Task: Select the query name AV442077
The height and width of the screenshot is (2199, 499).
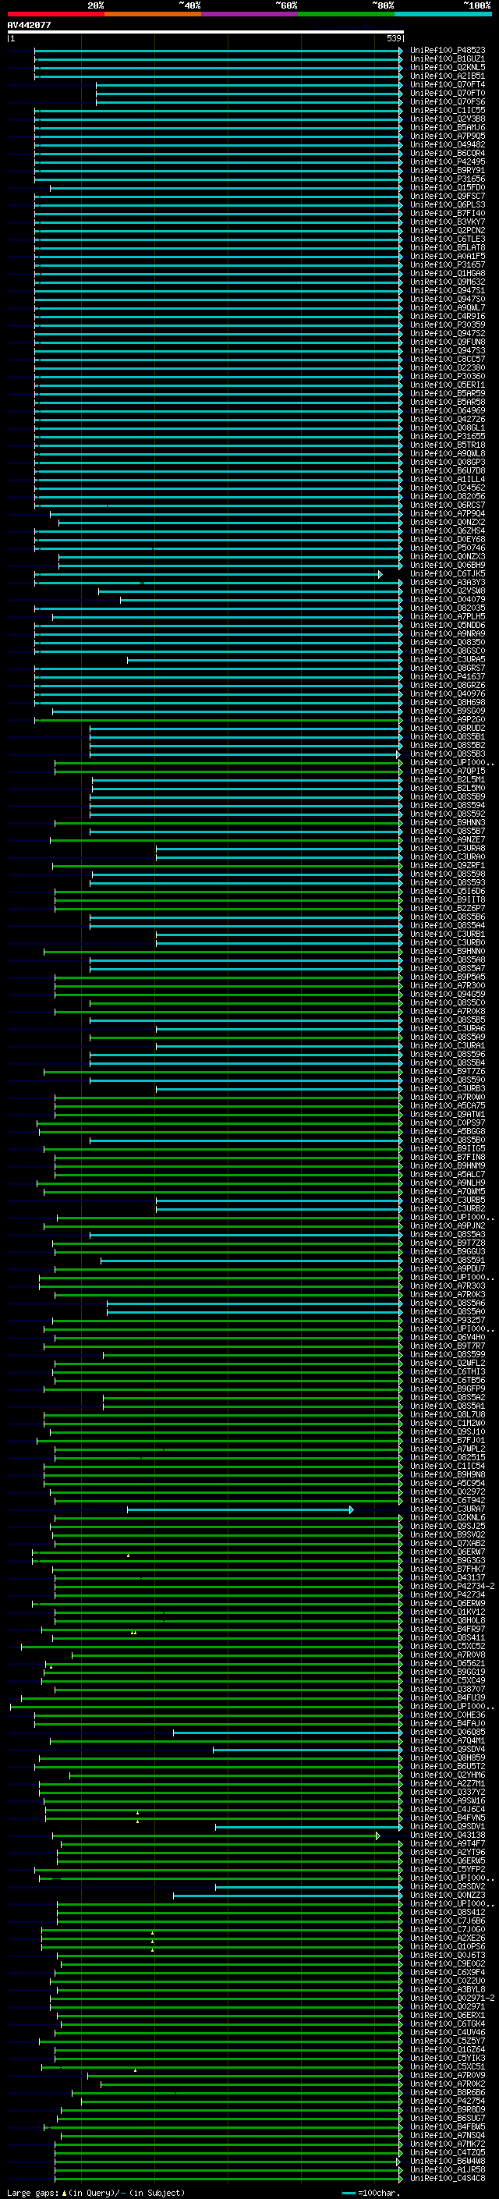Action: coord(29,25)
